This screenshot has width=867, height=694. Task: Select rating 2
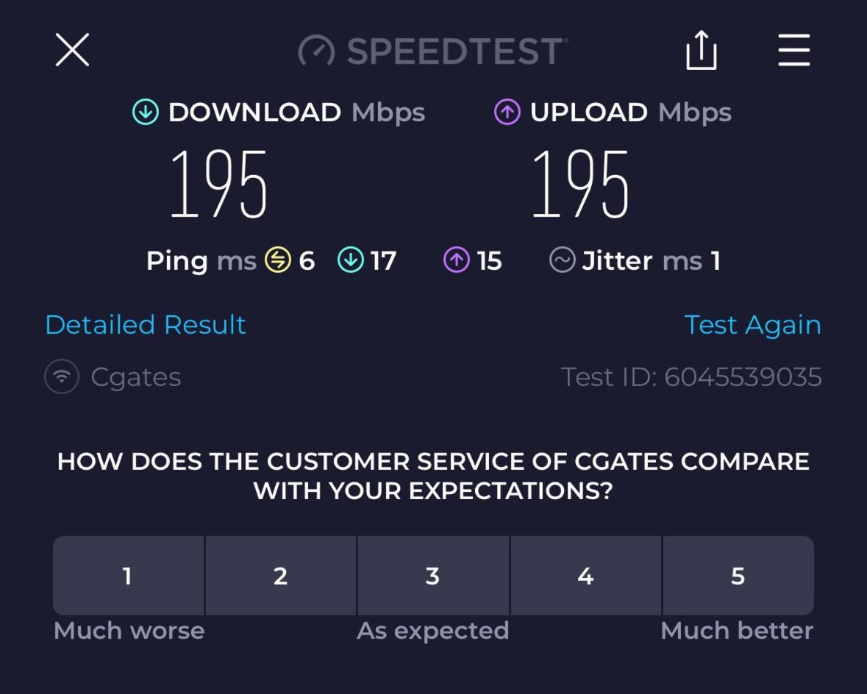click(x=281, y=575)
